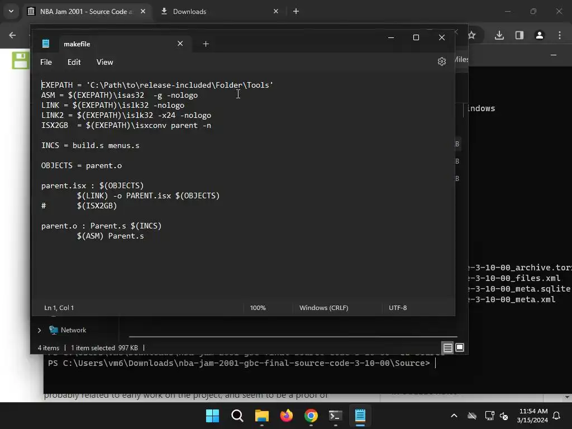The width and height of the screenshot is (572, 429).
Task: Open Chrome three-dot menu
Action: [x=560, y=35]
